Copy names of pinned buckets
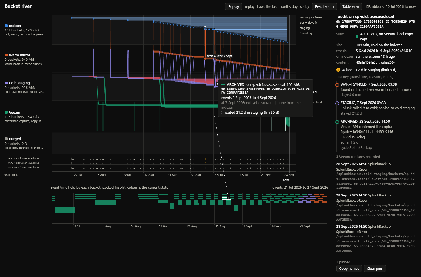 (x=349, y=268)
